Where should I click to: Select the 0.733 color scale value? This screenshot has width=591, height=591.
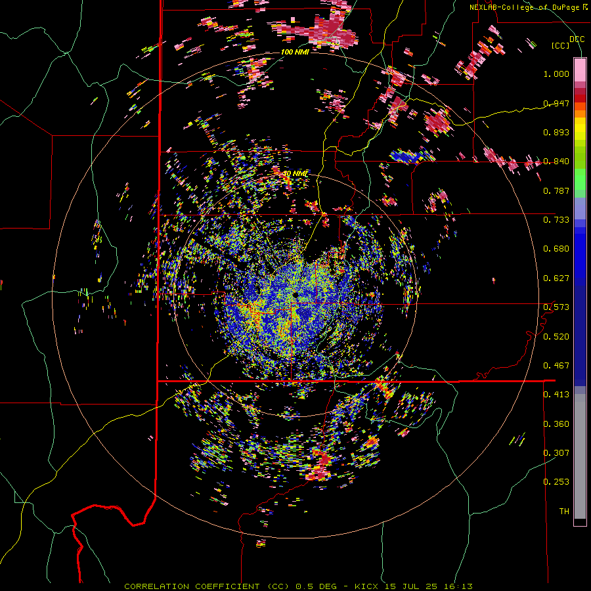(x=556, y=220)
